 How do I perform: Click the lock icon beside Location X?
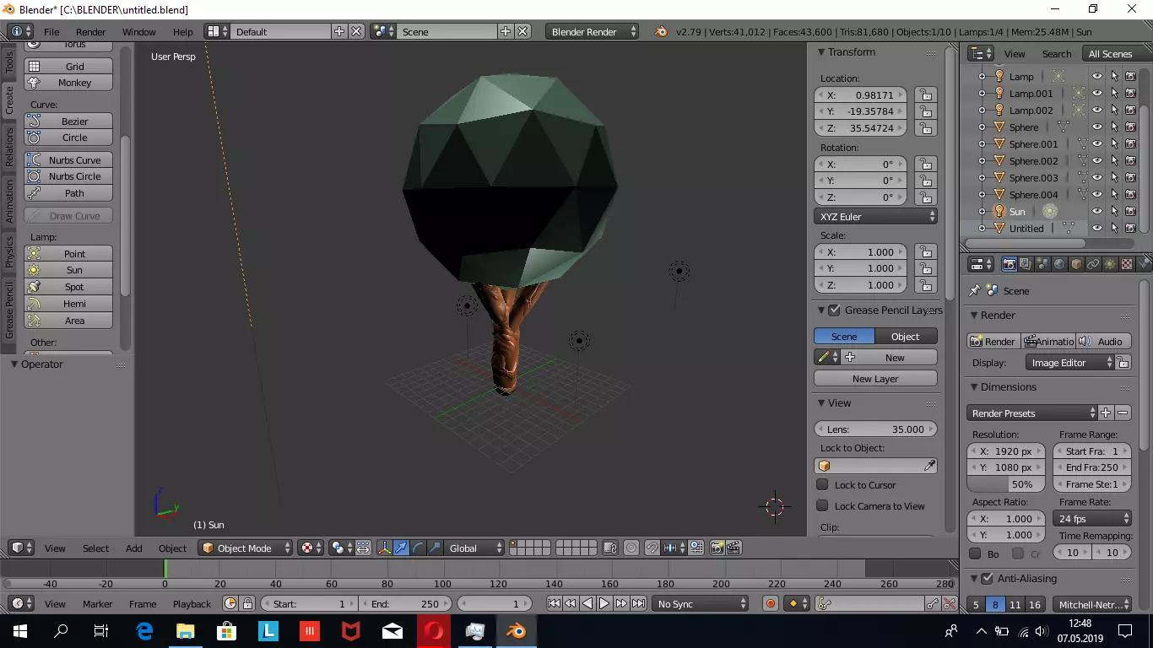pyautogui.click(x=926, y=94)
